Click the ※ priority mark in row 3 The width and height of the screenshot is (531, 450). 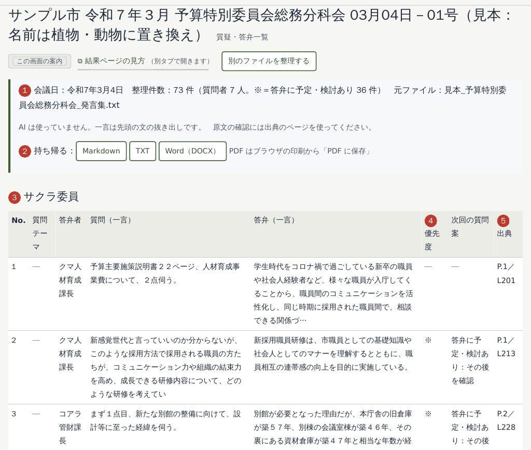[428, 414]
